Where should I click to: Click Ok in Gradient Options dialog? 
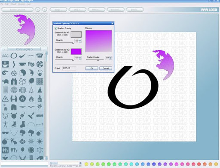coord(92,69)
